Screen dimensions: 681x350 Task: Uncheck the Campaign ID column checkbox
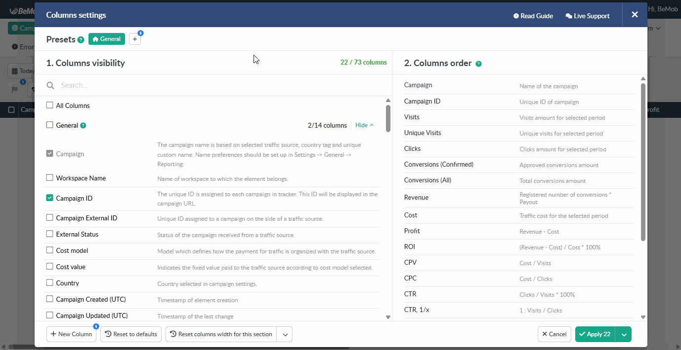(49, 198)
